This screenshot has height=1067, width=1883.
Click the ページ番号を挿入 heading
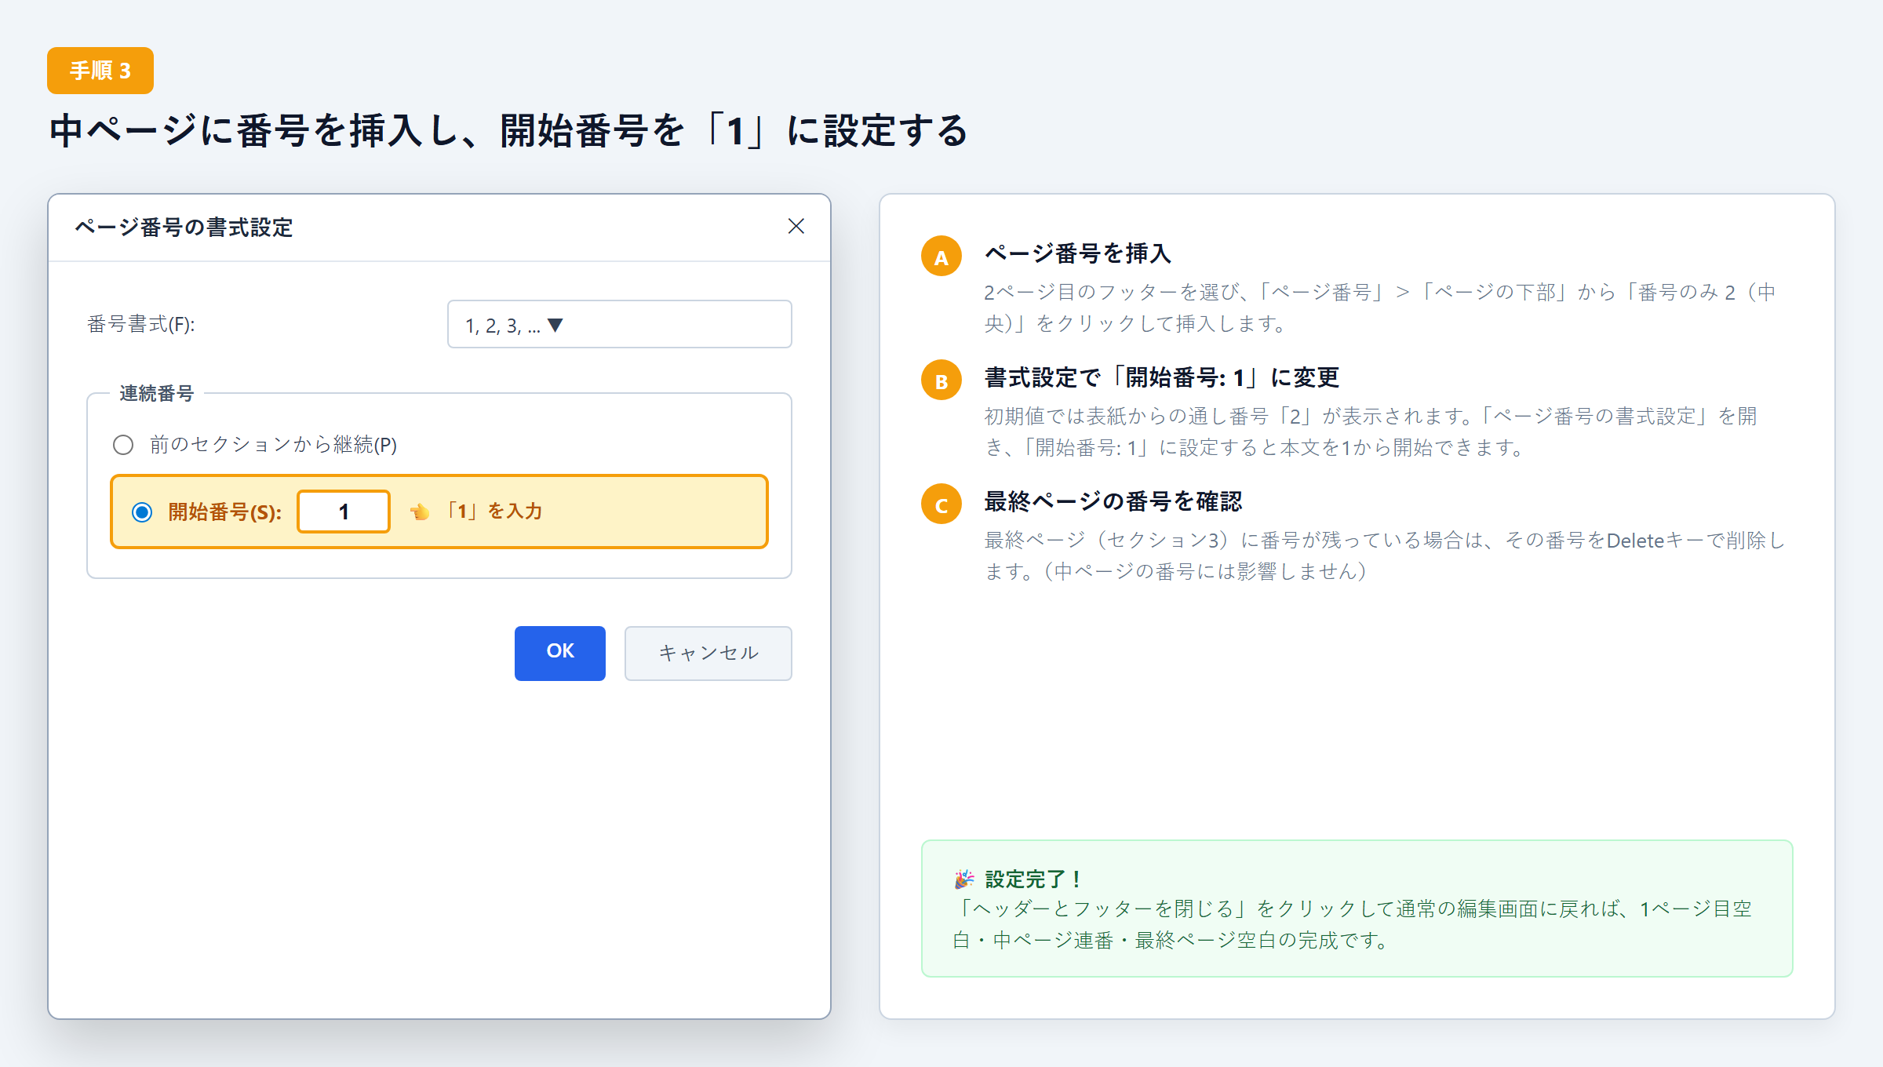1078,253
